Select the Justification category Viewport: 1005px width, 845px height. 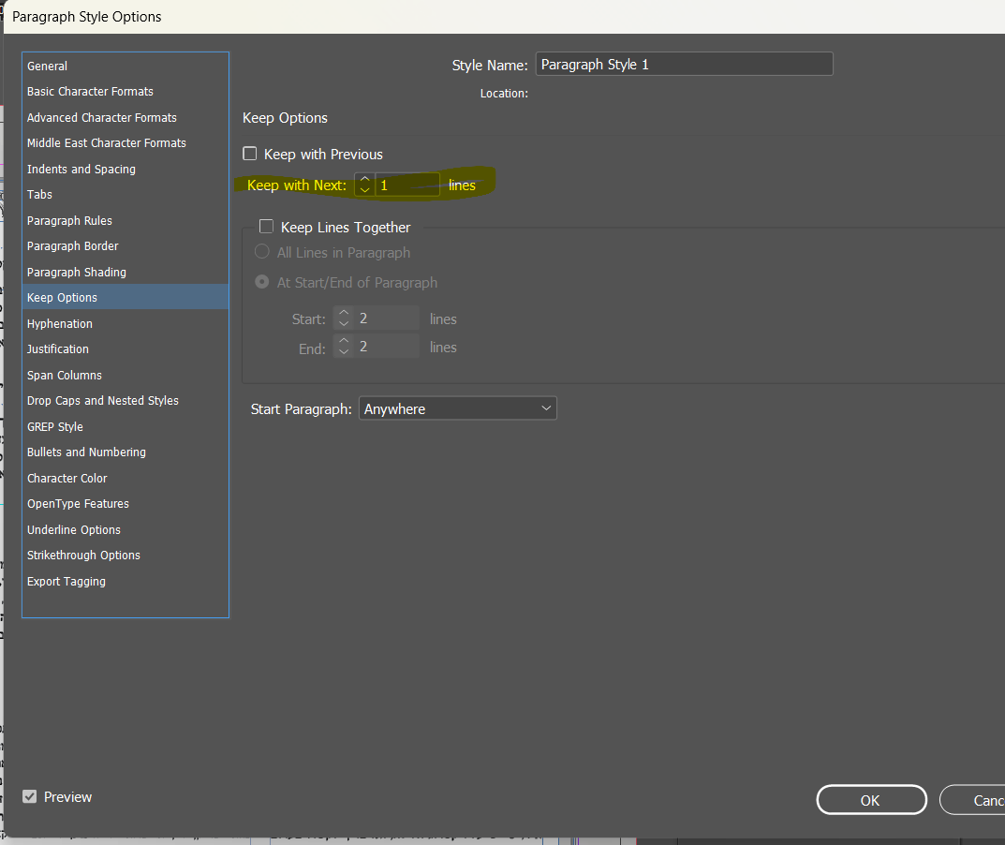125,348
